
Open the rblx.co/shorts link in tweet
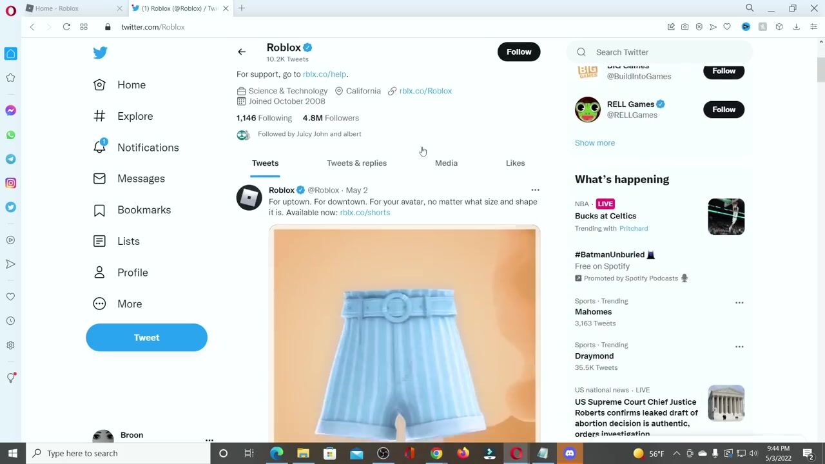click(365, 213)
